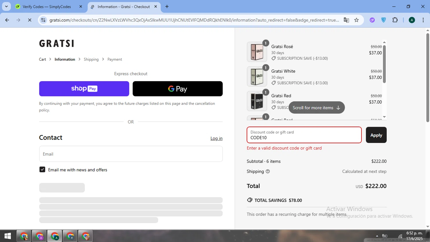Pay with Shop Pay button
The width and height of the screenshot is (430, 242).
pos(84,89)
